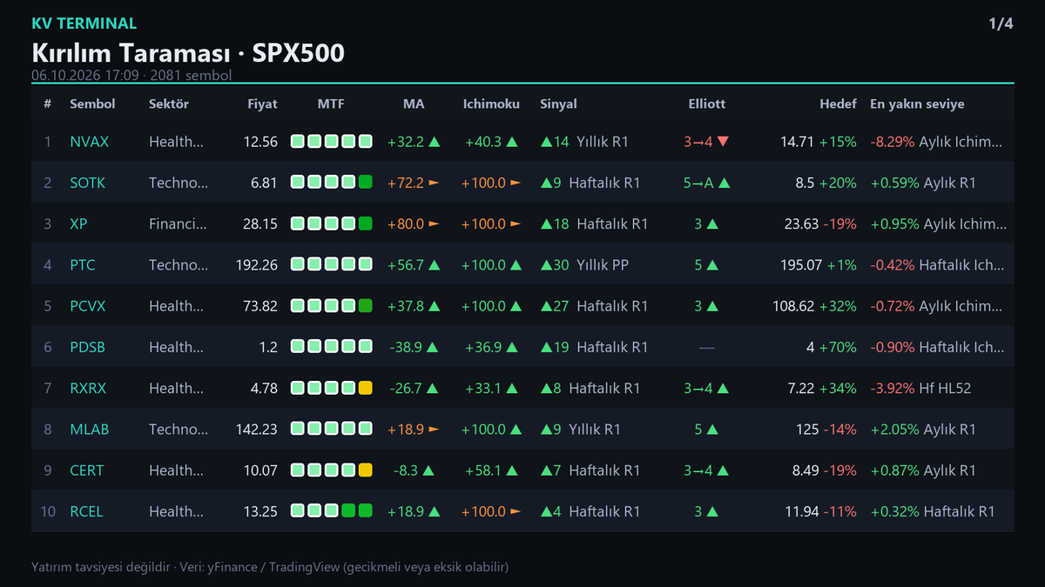Click the orange MA arrow in the MLAB row
Image resolution: width=1045 pixels, height=587 pixels.
tap(434, 430)
